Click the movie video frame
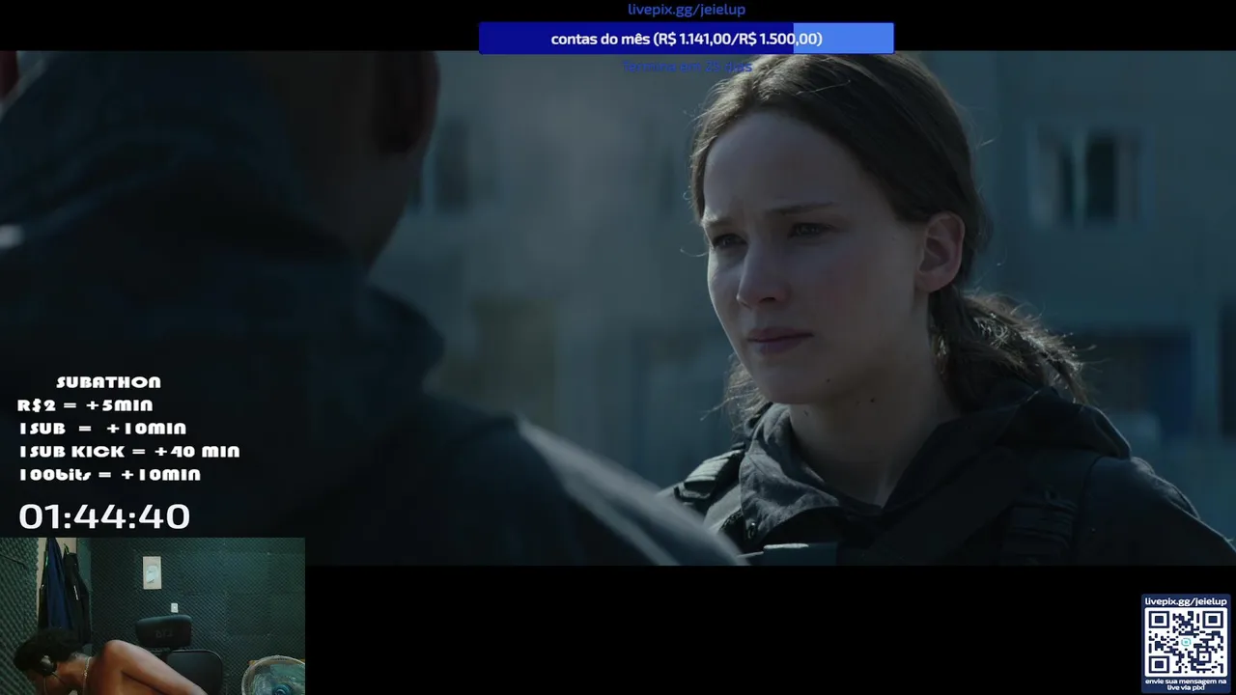 [x=618, y=308]
